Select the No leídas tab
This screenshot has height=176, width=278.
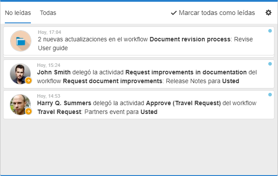click(18, 13)
